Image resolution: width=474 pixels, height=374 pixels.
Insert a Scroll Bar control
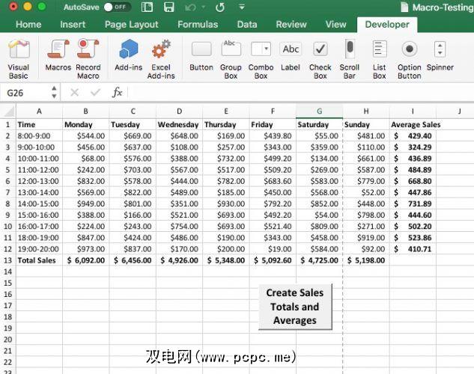coord(350,58)
